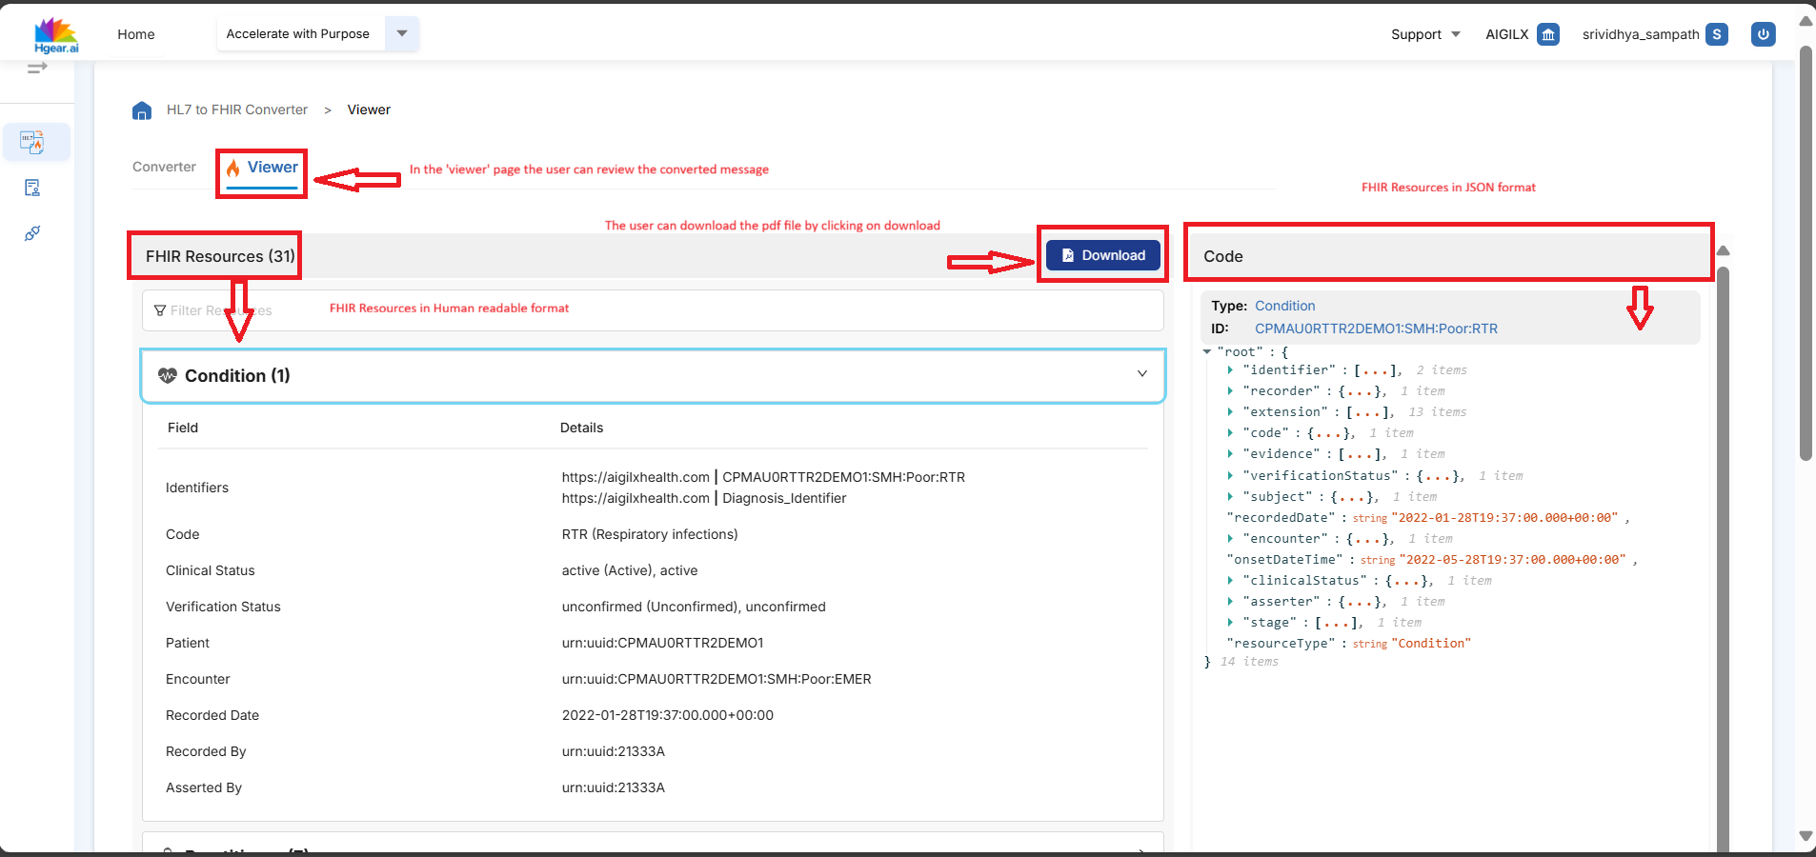The image size is (1816, 857).
Task: Click the CPMAU0RTTR2DEMO1:SMH:Poor:RTR ID link
Action: point(1376,329)
